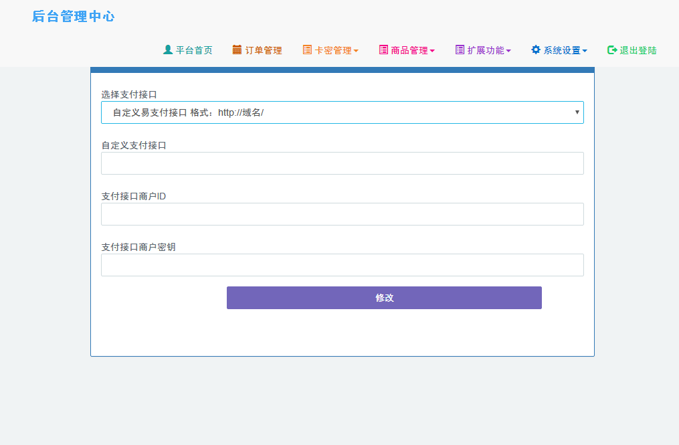Expand the 商品管理 dropdown caret

point(432,51)
